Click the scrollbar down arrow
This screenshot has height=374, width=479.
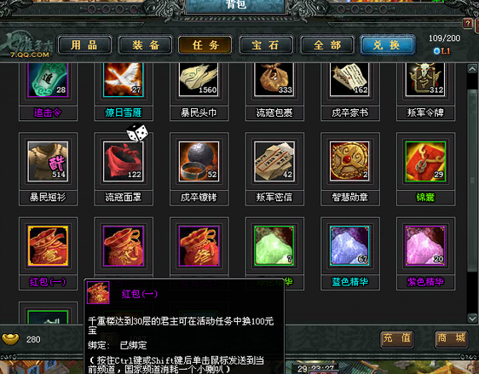pos(472,318)
